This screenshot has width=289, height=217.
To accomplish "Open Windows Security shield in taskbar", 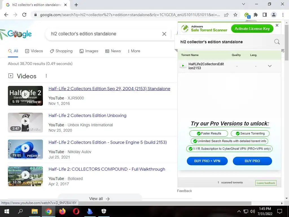I will pyautogui.click(x=104, y=211).
